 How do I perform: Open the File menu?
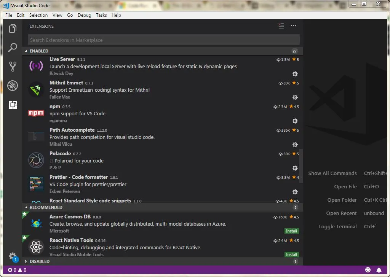[9, 15]
